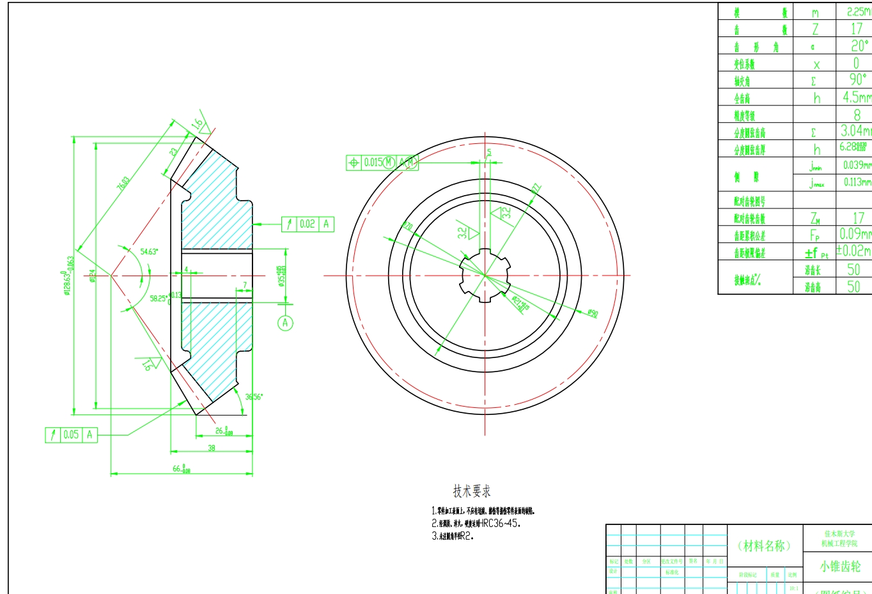Click the R2 fillet note line
Image resolution: width=872 pixels, height=594 pixels.
(x=453, y=536)
